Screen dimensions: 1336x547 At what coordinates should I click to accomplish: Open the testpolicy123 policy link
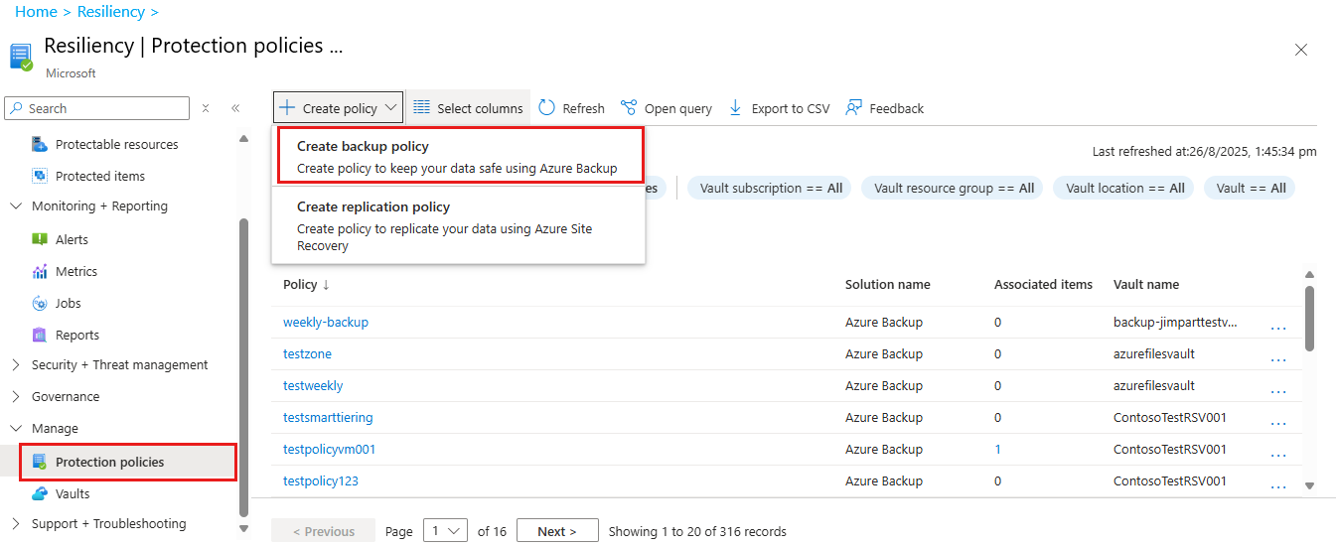coord(321,480)
